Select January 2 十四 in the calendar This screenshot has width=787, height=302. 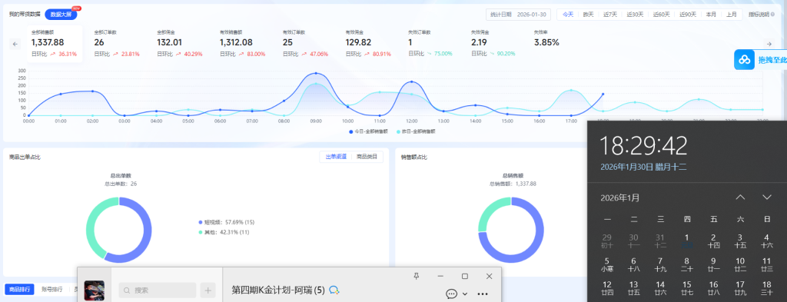(713, 241)
